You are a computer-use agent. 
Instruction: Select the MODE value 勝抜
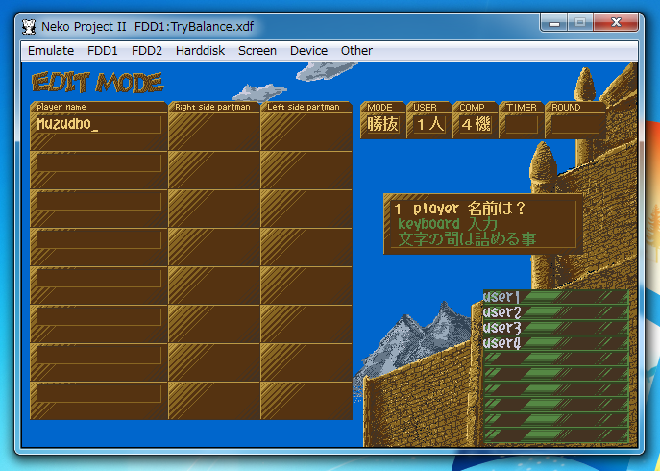point(382,125)
